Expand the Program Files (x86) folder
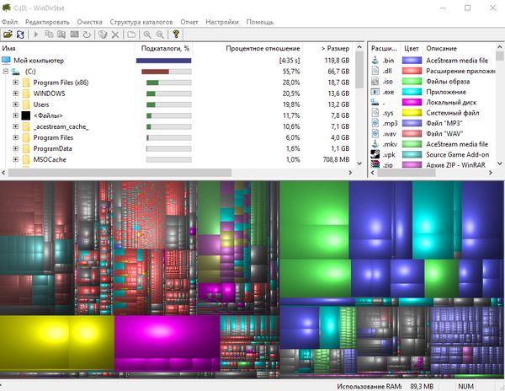Viewport: 505px width, 391px height. point(16,83)
